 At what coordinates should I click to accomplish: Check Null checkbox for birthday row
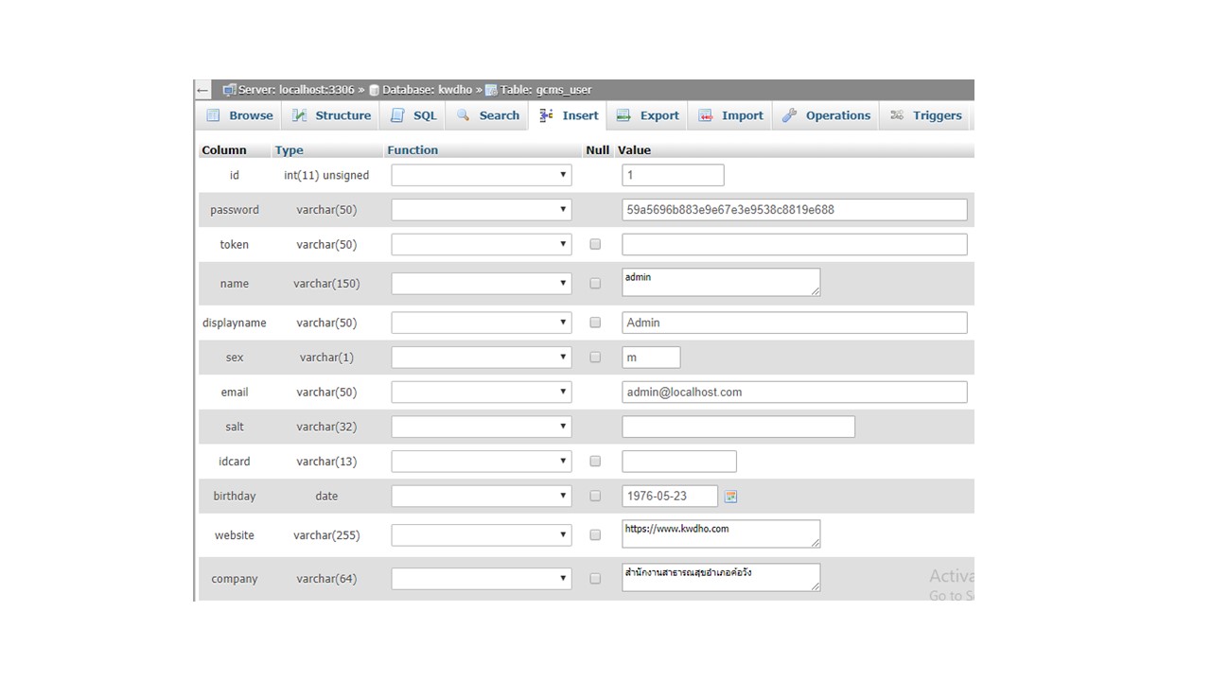[595, 496]
